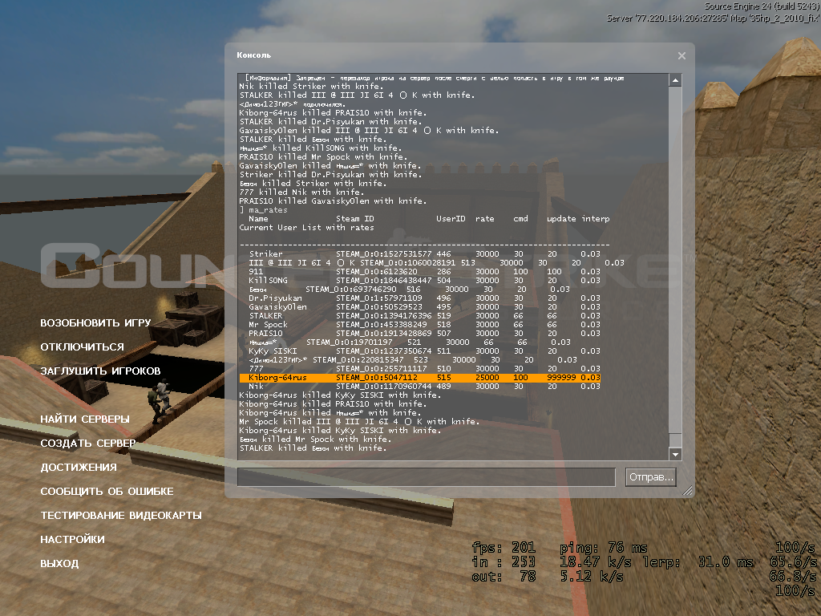The width and height of the screenshot is (821, 616).
Task: Click the console scroll-up arrow
Action: (x=675, y=80)
